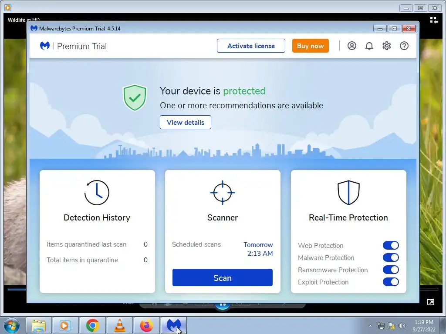Click the 'Premium Trial' header text
This screenshot has height=334, width=446.
pyautogui.click(x=82, y=46)
